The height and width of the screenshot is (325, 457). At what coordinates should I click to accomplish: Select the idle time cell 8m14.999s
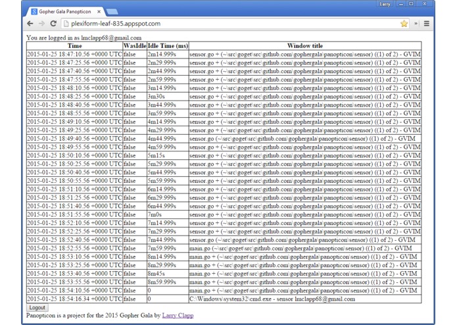click(168, 257)
